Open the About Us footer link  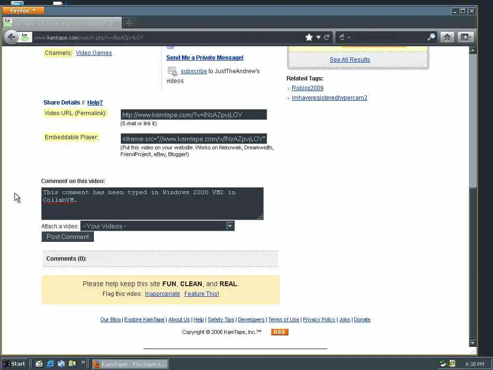click(x=179, y=320)
